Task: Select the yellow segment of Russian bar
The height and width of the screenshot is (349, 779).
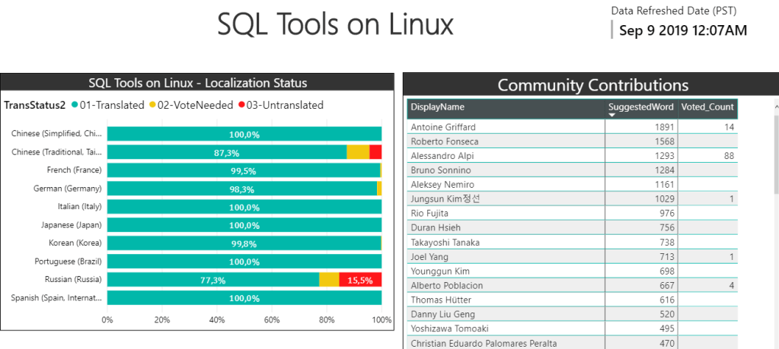Action: 329,280
